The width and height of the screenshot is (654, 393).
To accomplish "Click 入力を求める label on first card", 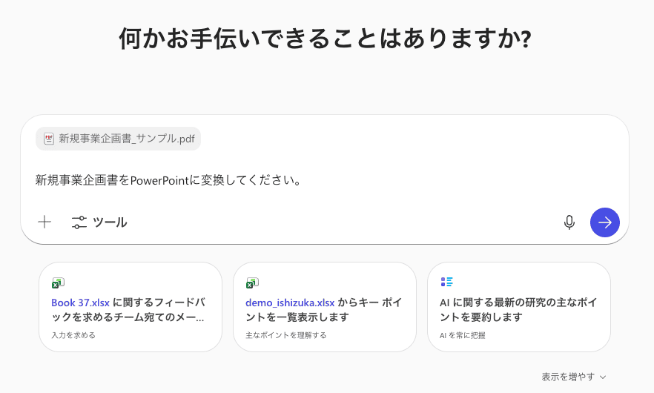I will 73,335.
